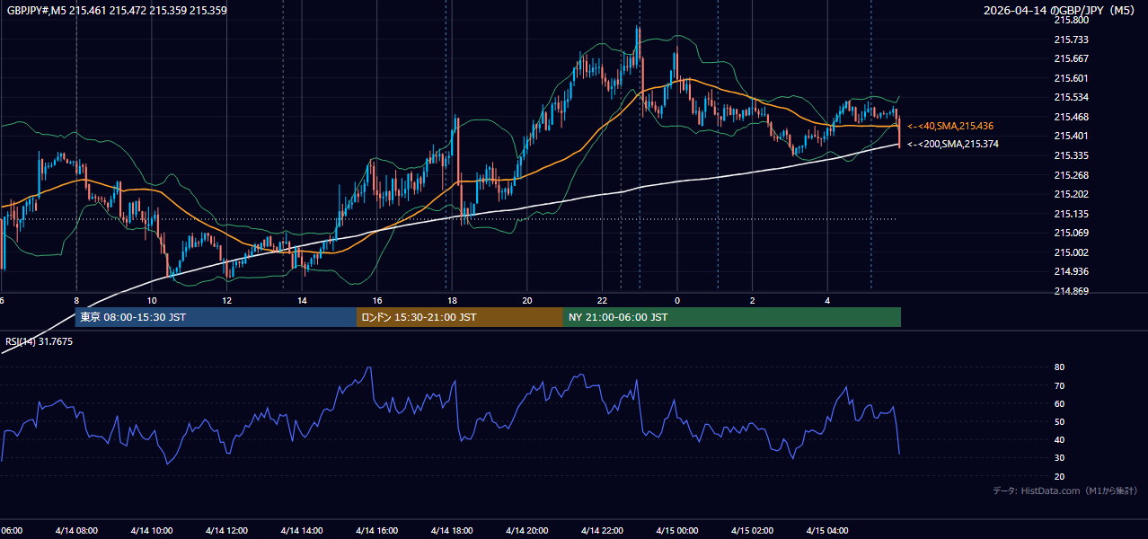The width and height of the screenshot is (1148, 539).
Task: Click price axis value 215.069
Action: (1070, 233)
